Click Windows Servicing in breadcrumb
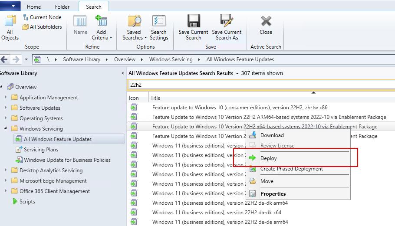 (x=171, y=59)
